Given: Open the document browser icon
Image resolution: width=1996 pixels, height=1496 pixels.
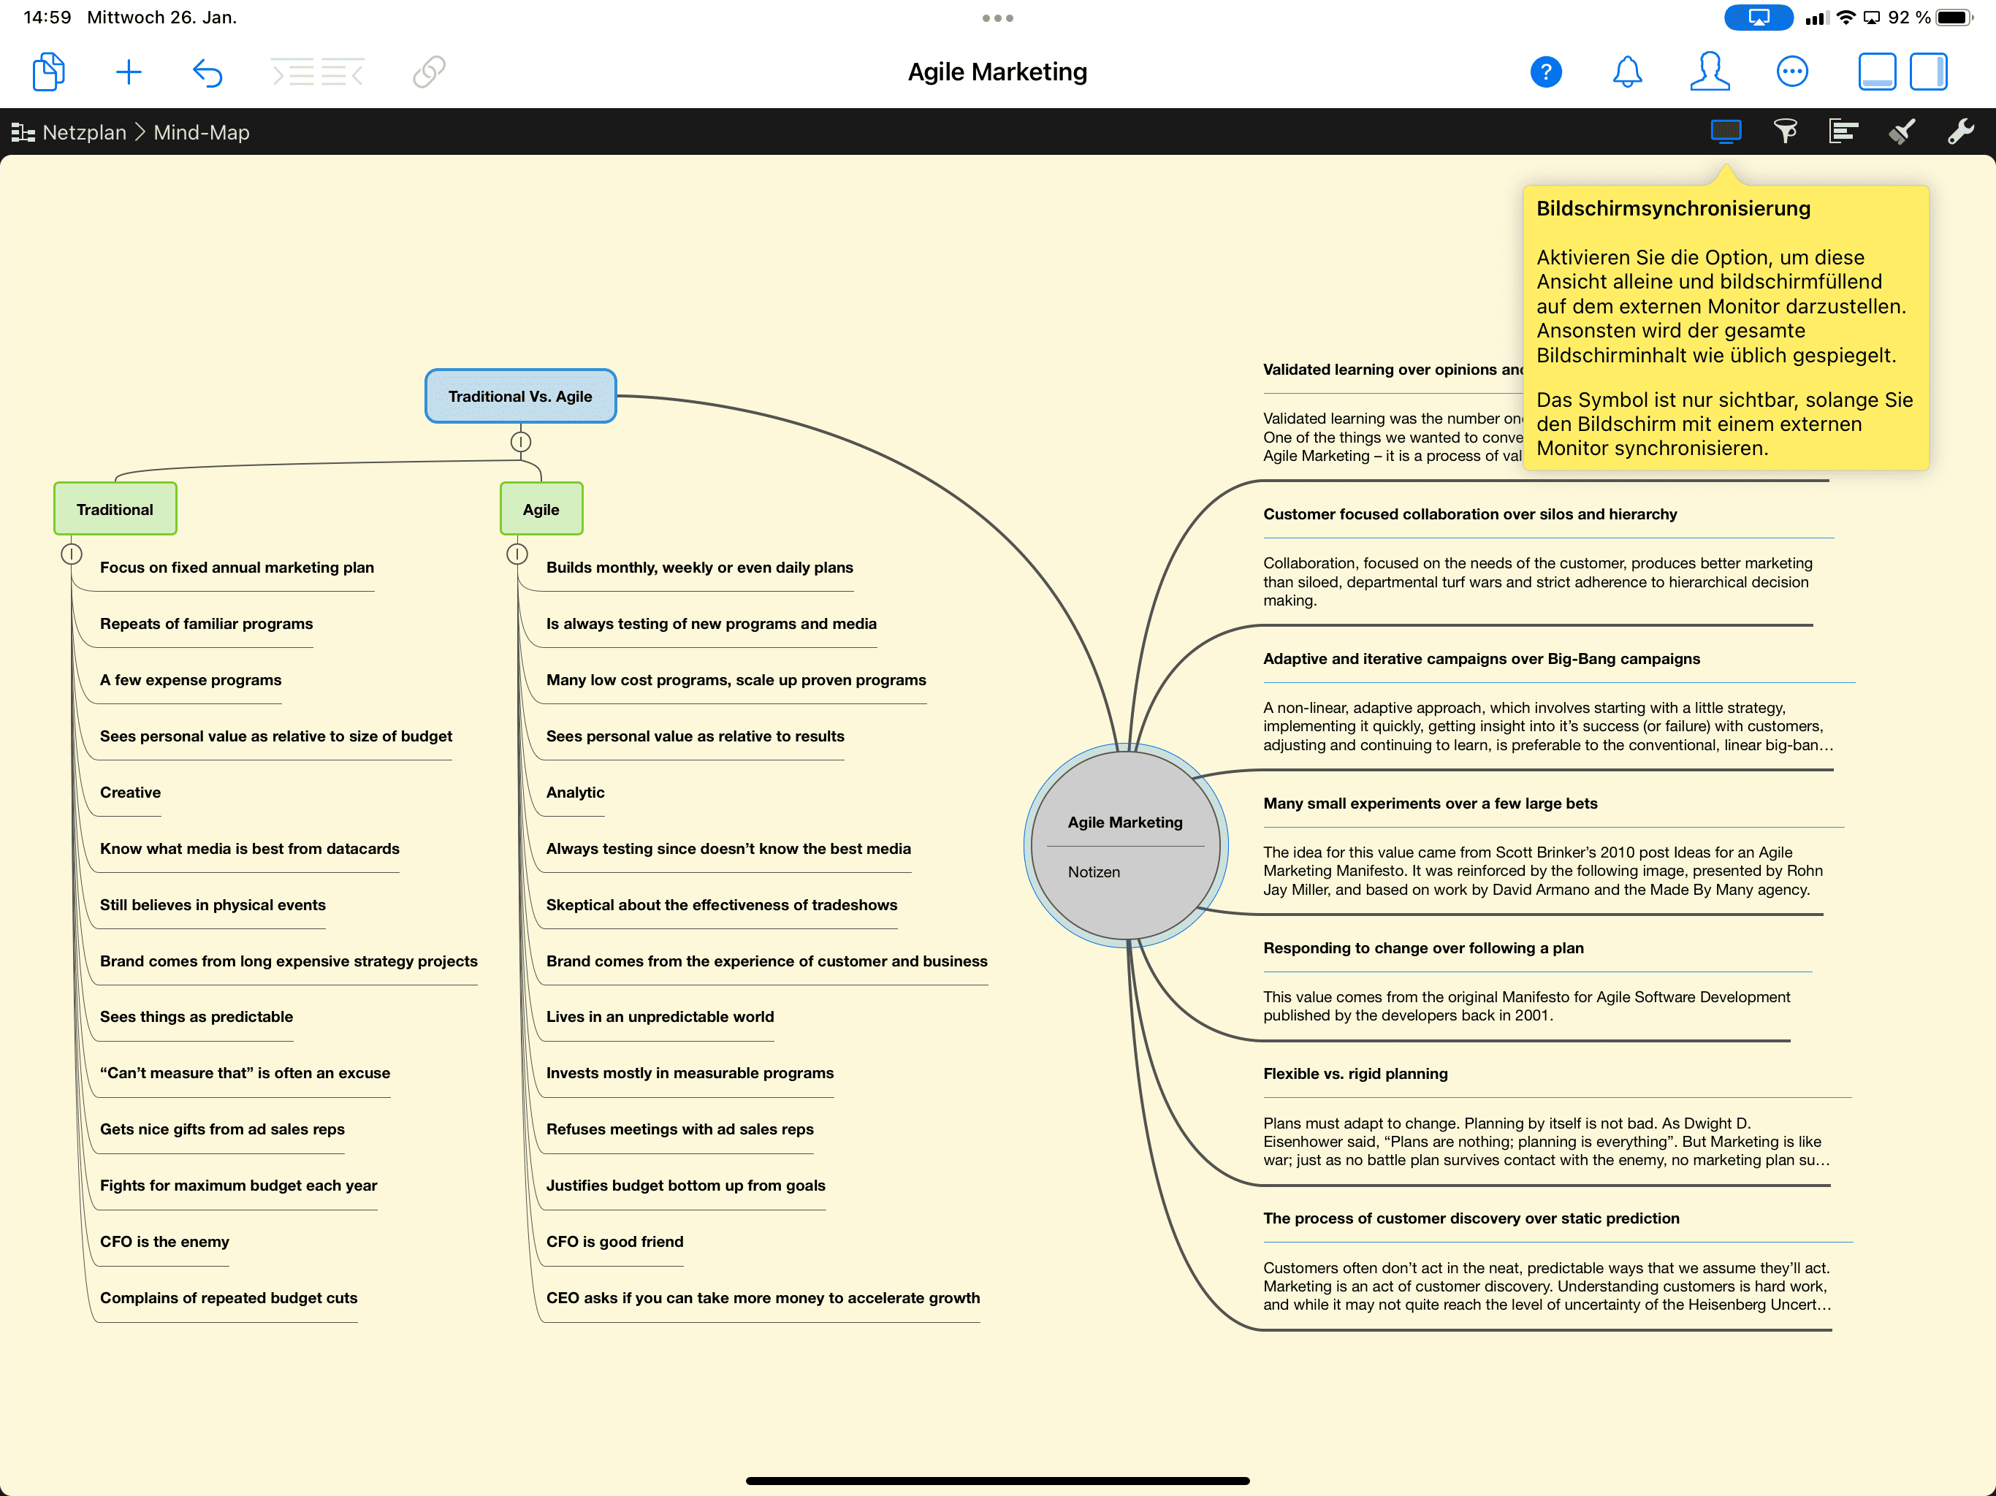Looking at the screenshot, I should pos(47,72).
